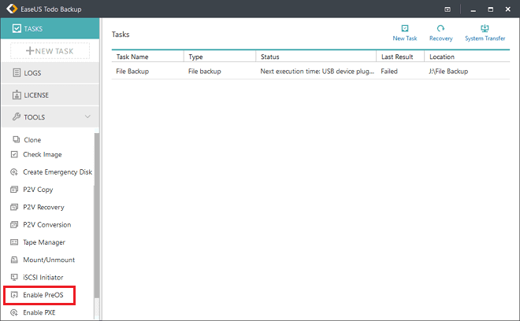520x321 pixels.
Task: Click the New Task toolbar icon
Action: pos(405,32)
